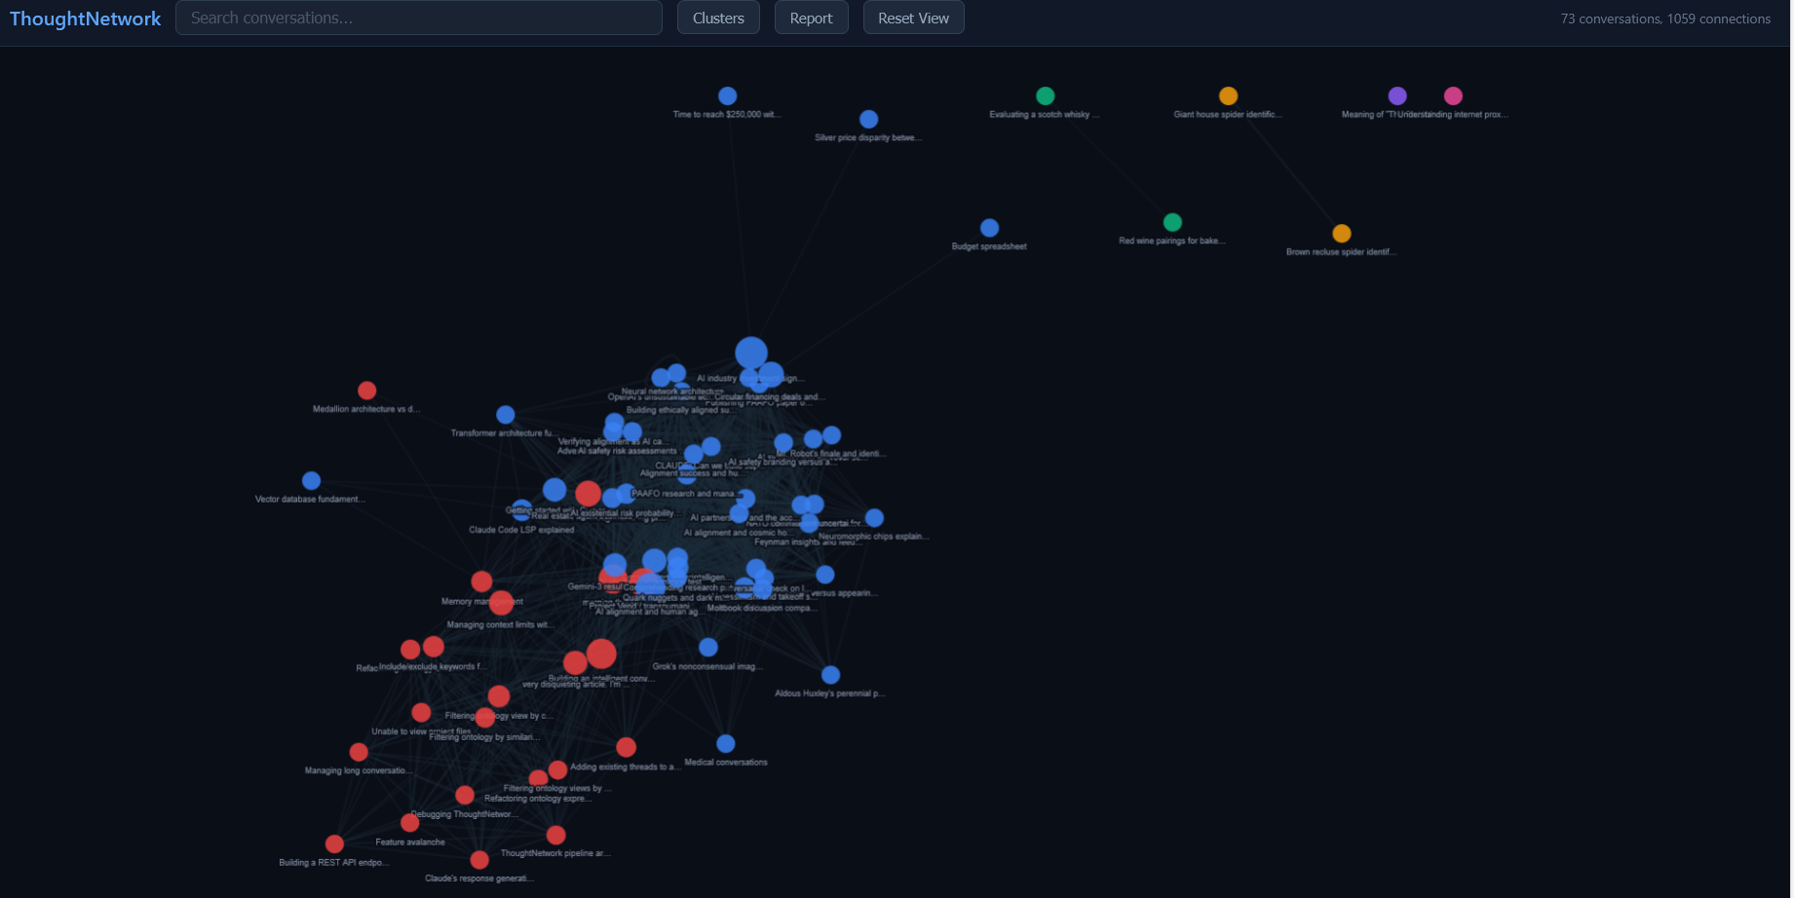Click the 'Medical conversations' label text
The image size is (1794, 898).
726,763
